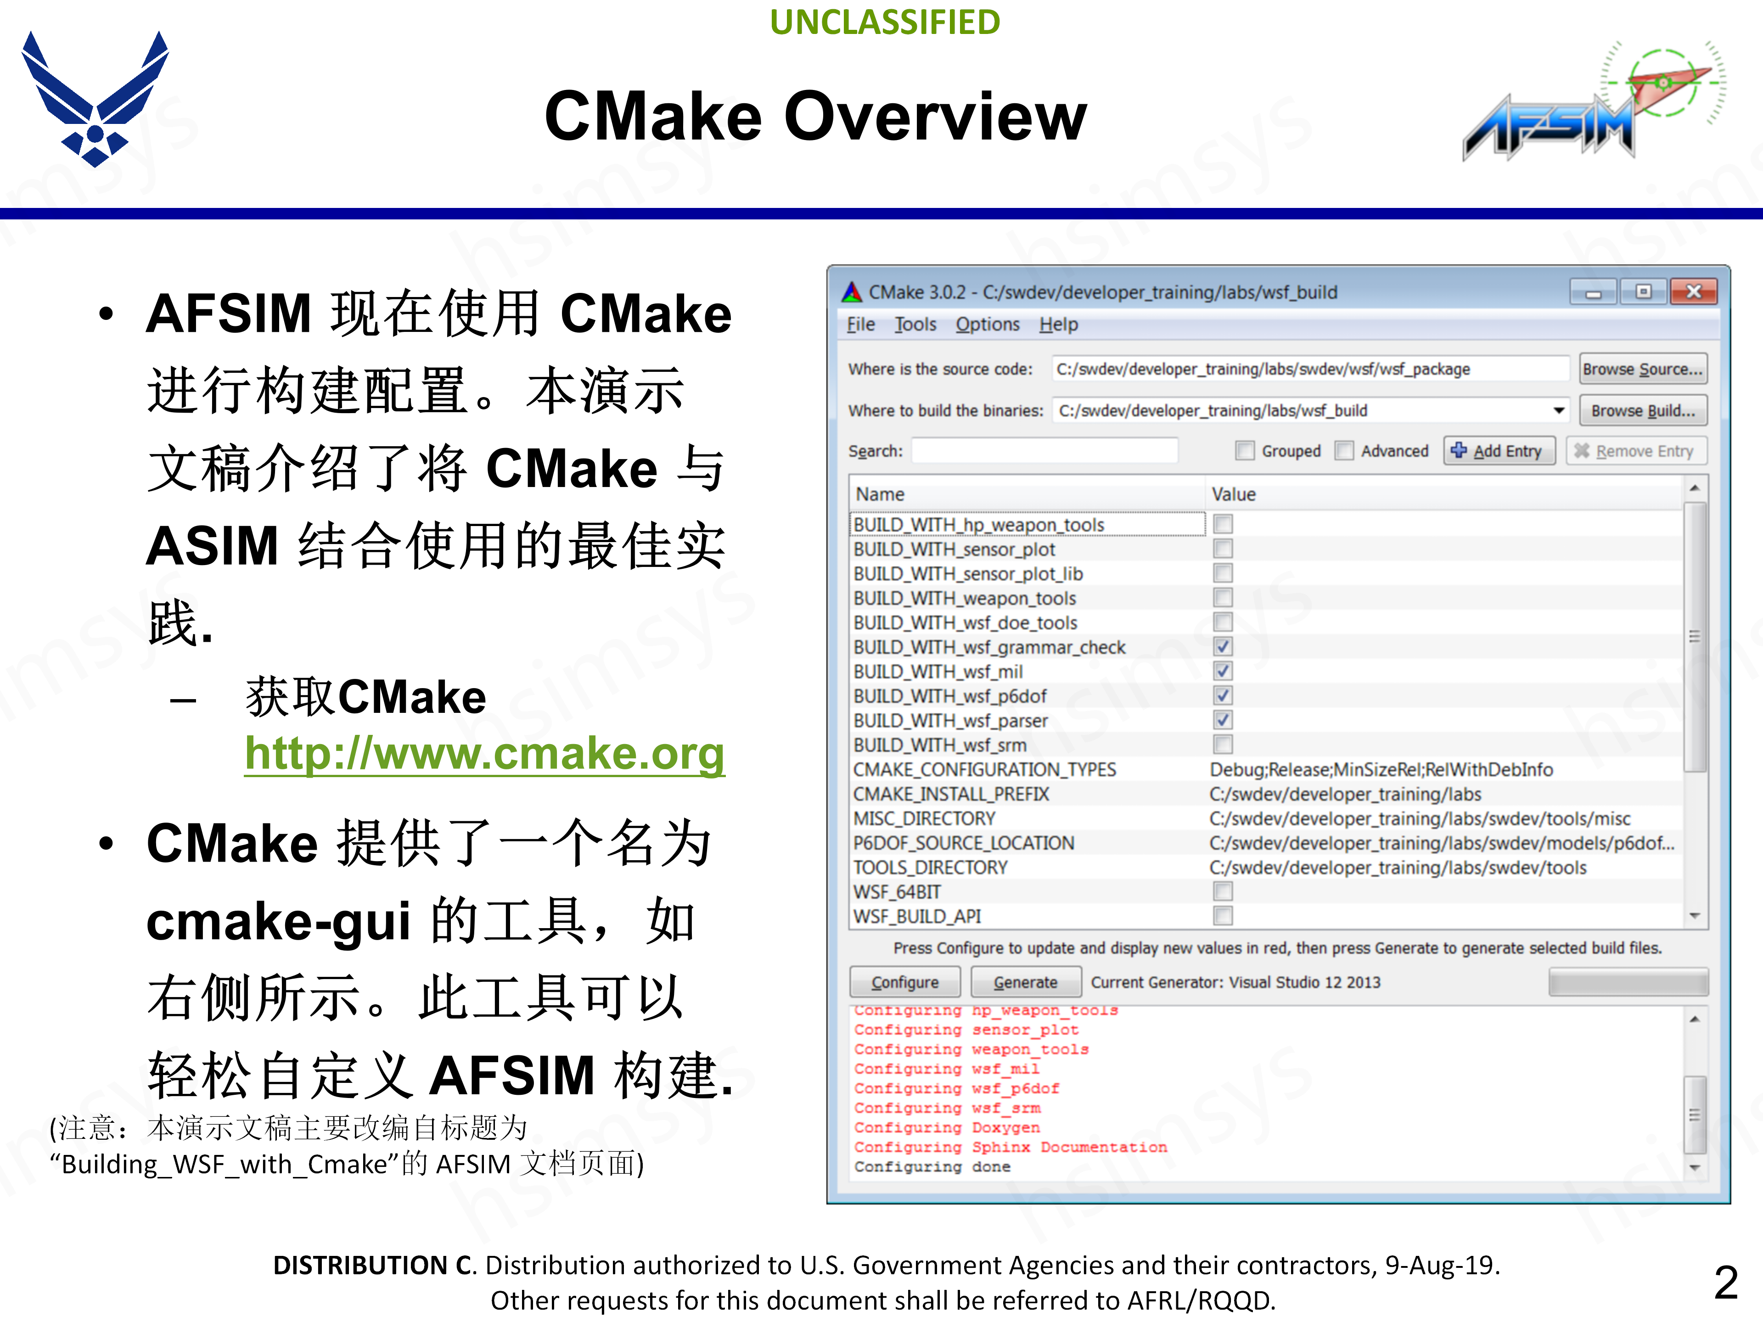Toggle the Advanced checkbox

point(1345,450)
